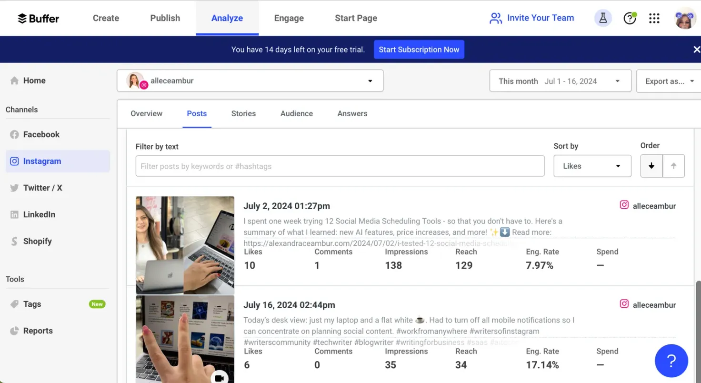Click the New badge beside Tags
Screen dimensions: 701x383
tap(97, 304)
